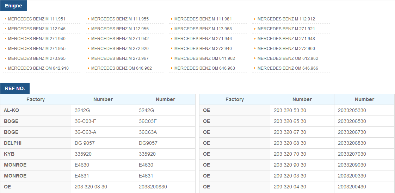This screenshot has height=193, width=395.
Task: Click the Factory column header in left table
Action: (36, 99)
